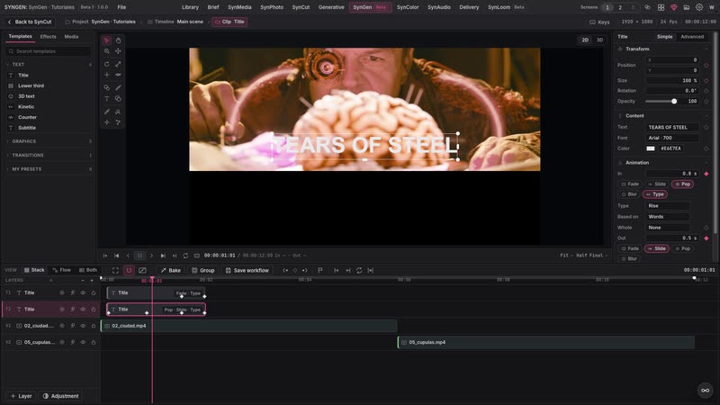Click the Opacity slider handle
The height and width of the screenshot is (405, 720).
point(674,101)
